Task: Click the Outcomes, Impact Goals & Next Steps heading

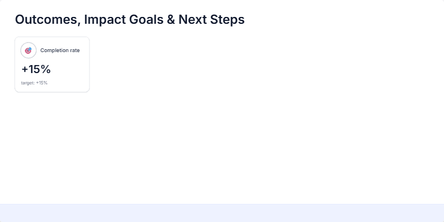Action: point(130,19)
